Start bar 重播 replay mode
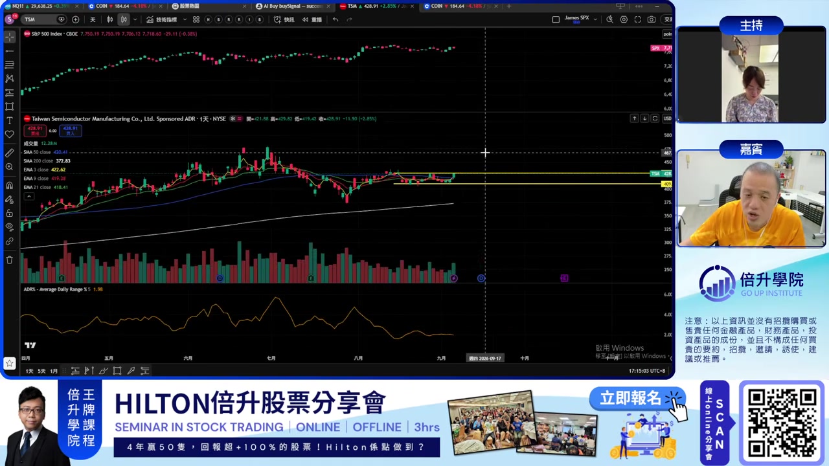The width and height of the screenshot is (829, 466). [x=312, y=19]
